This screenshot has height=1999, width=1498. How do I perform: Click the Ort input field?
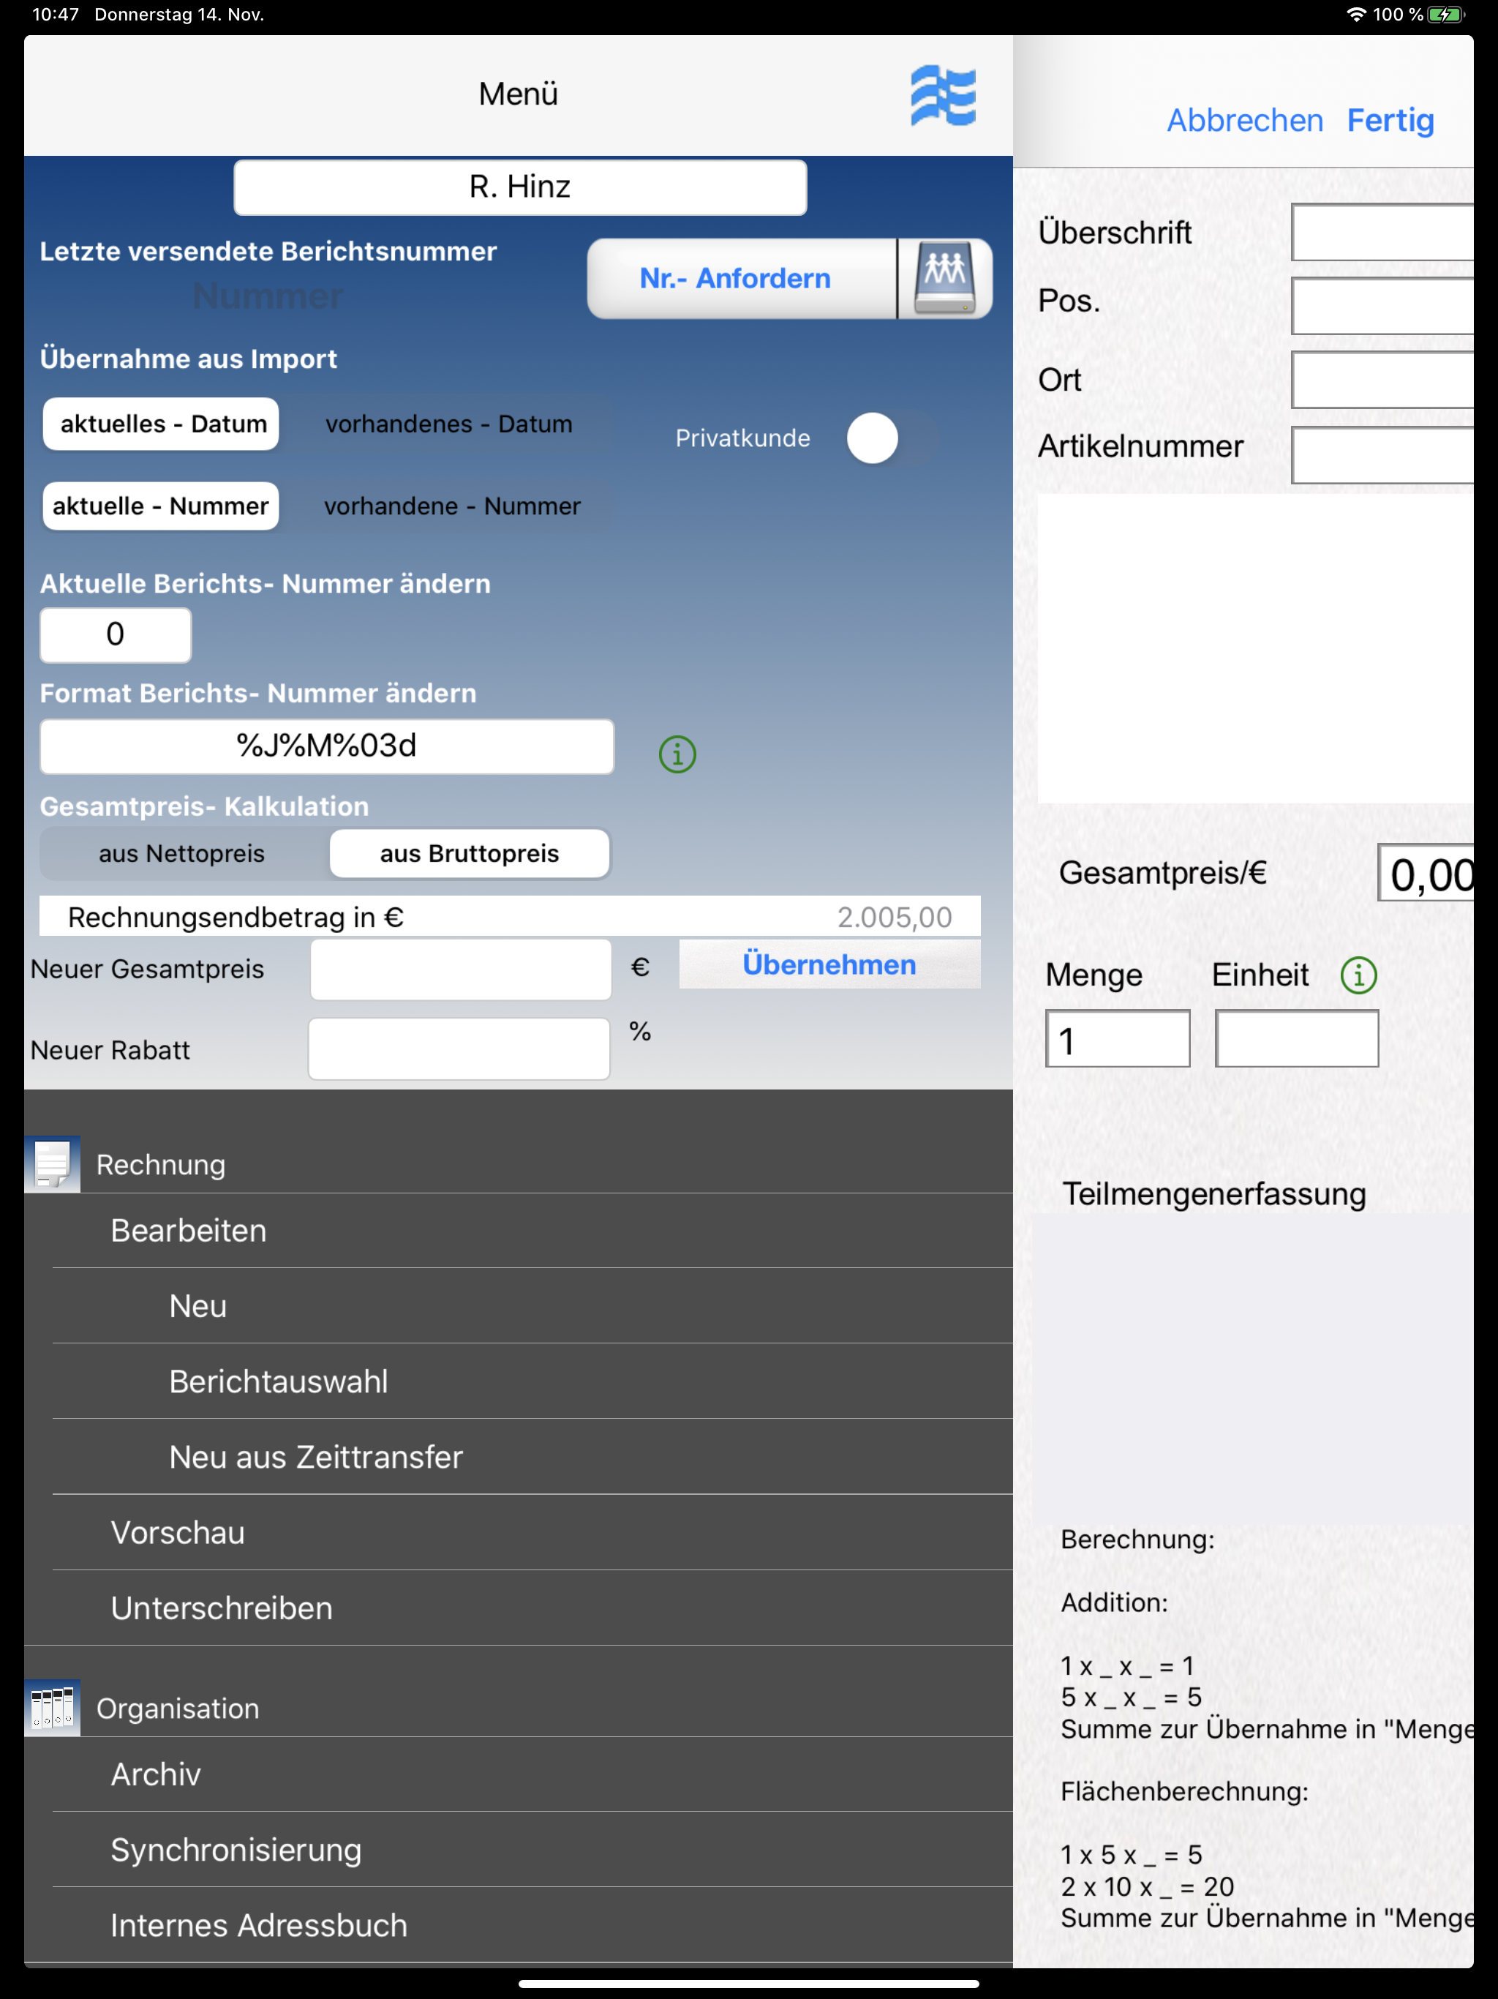tap(1382, 380)
